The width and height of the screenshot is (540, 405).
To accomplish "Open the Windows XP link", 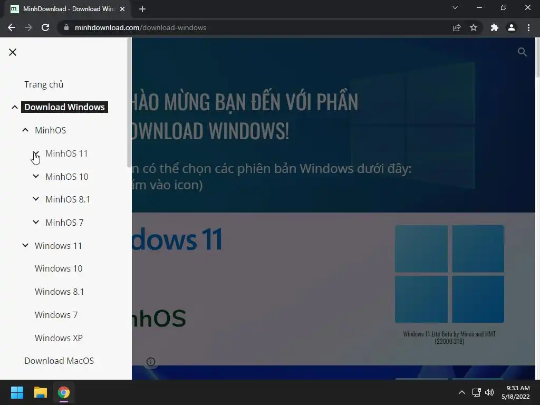I will pyautogui.click(x=59, y=338).
